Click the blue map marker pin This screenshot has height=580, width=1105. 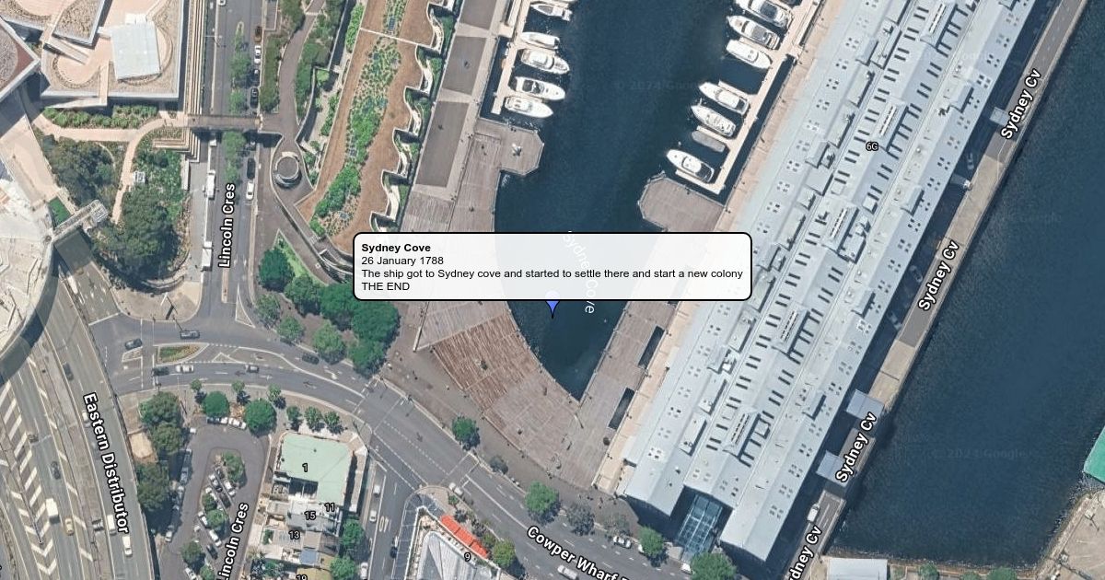(x=552, y=305)
